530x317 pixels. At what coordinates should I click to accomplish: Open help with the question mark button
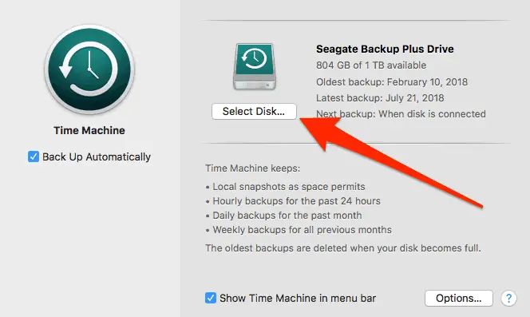coord(508,298)
